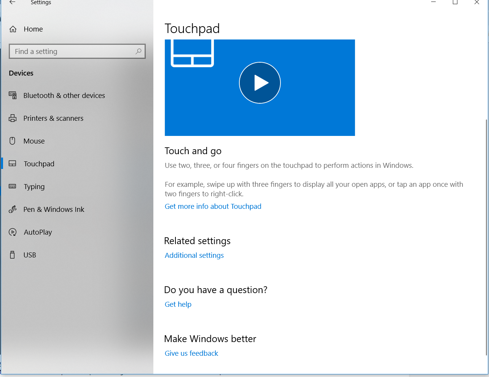Open the Home icon in sidebar
This screenshot has width=489, height=377.
[x=13, y=29]
